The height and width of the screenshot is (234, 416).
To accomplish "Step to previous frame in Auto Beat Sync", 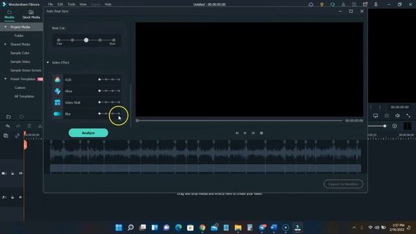I will point(237,133).
